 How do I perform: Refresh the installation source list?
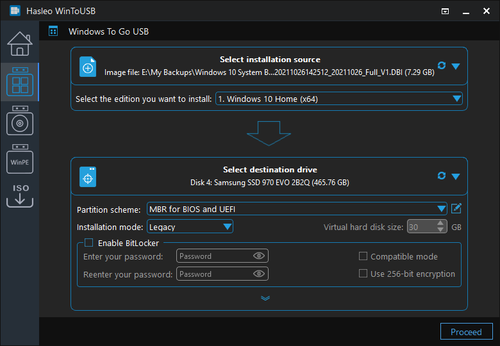[442, 65]
